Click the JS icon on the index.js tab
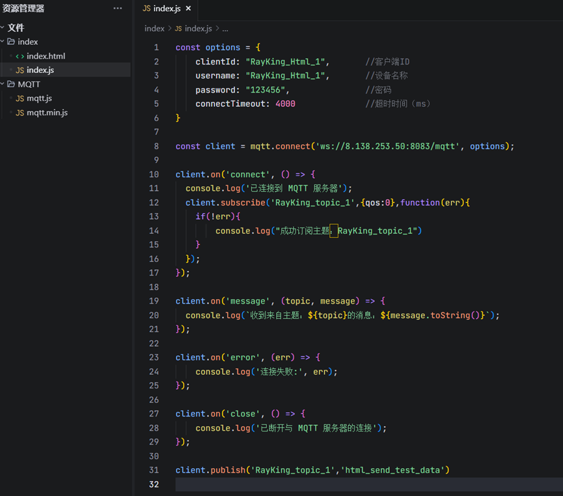The image size is (563, 496). click(146, 8)
